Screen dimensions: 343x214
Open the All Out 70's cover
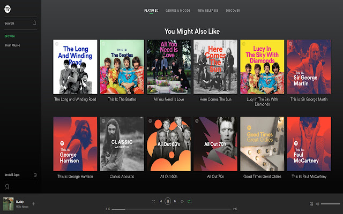click(x=215, y=144)
